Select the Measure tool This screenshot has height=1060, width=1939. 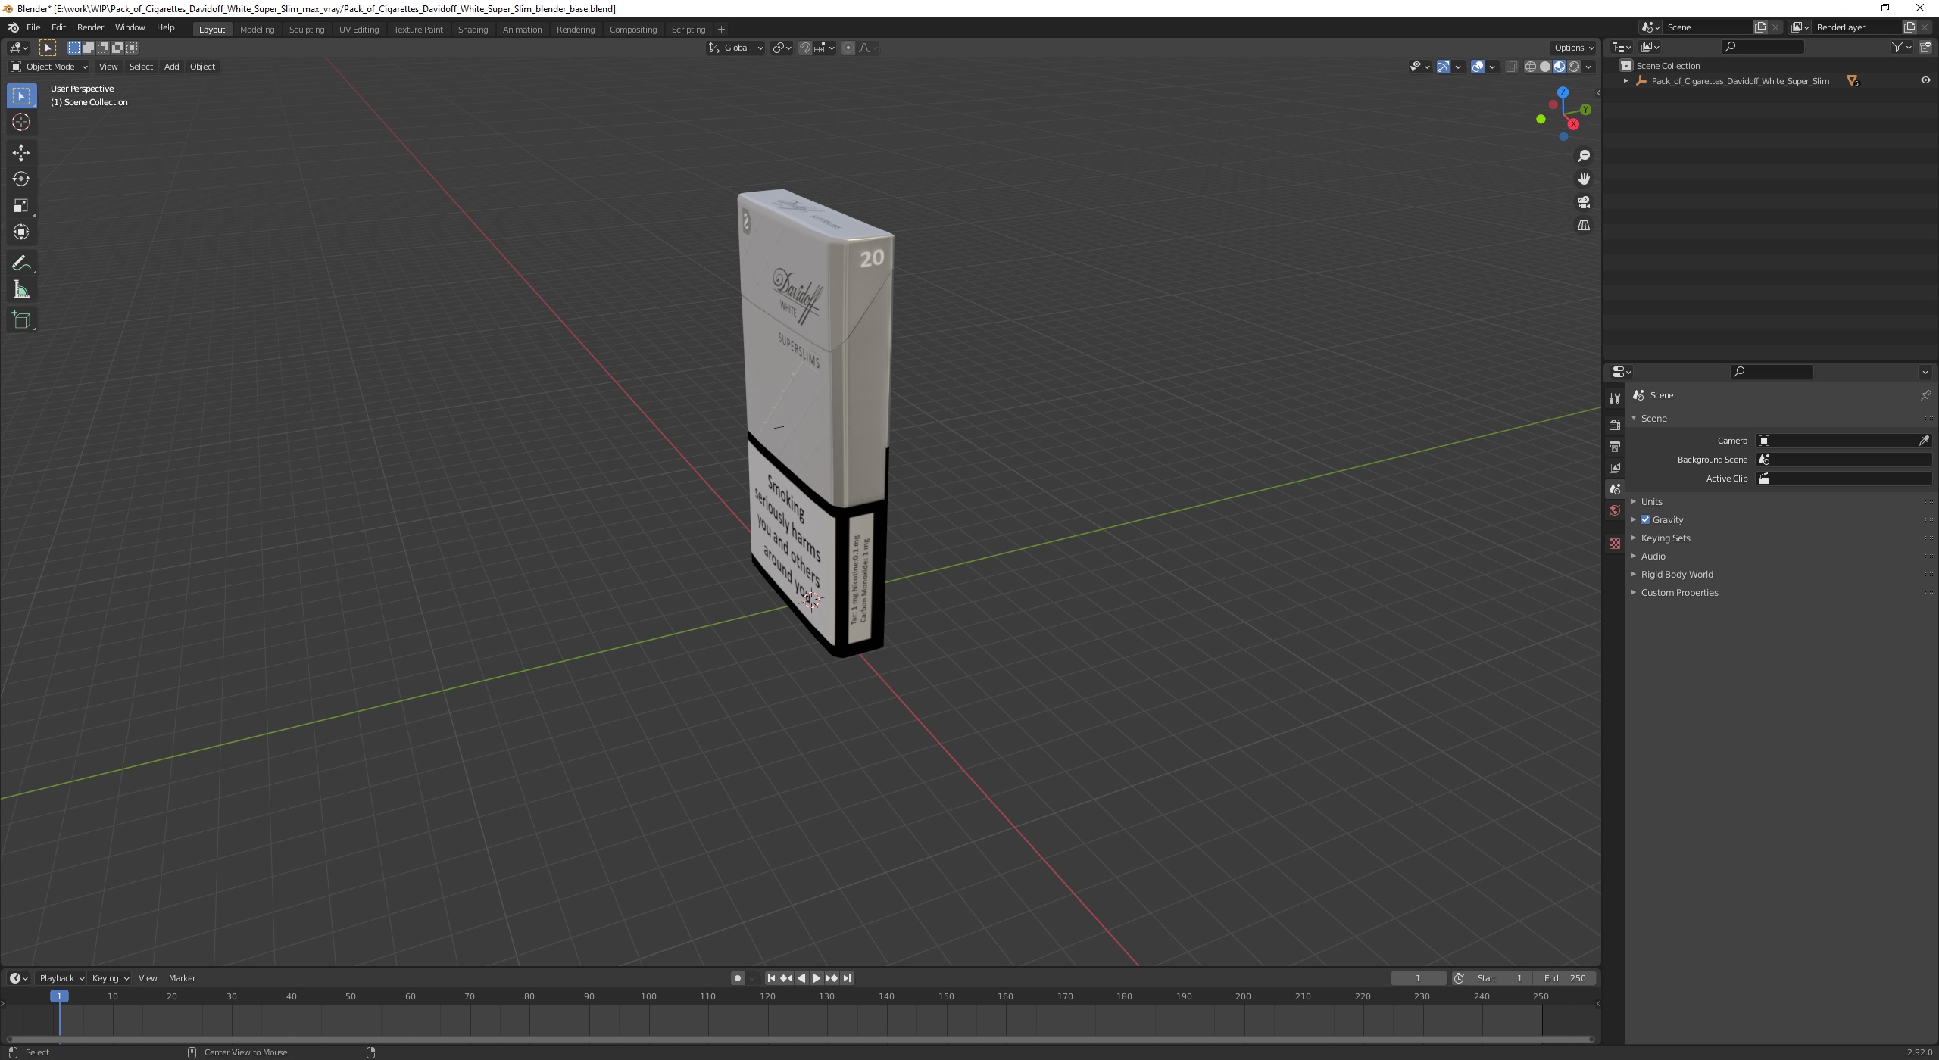[x=21, y=290]
